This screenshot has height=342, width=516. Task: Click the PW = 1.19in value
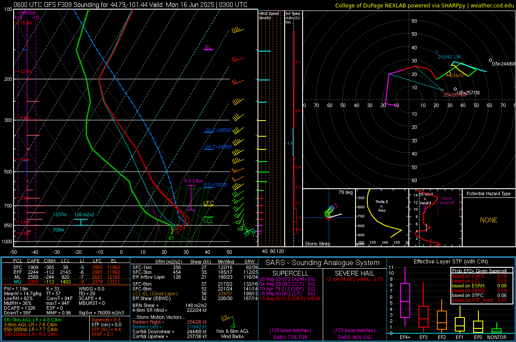pos(16,289)
